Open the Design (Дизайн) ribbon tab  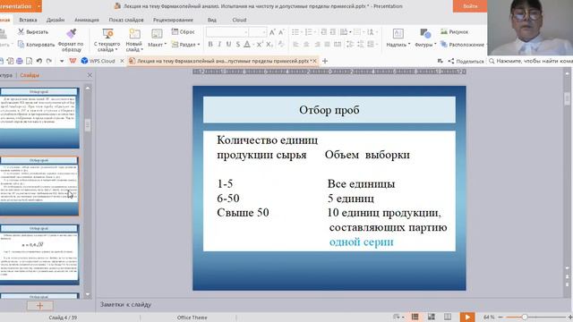pos(56,20)
